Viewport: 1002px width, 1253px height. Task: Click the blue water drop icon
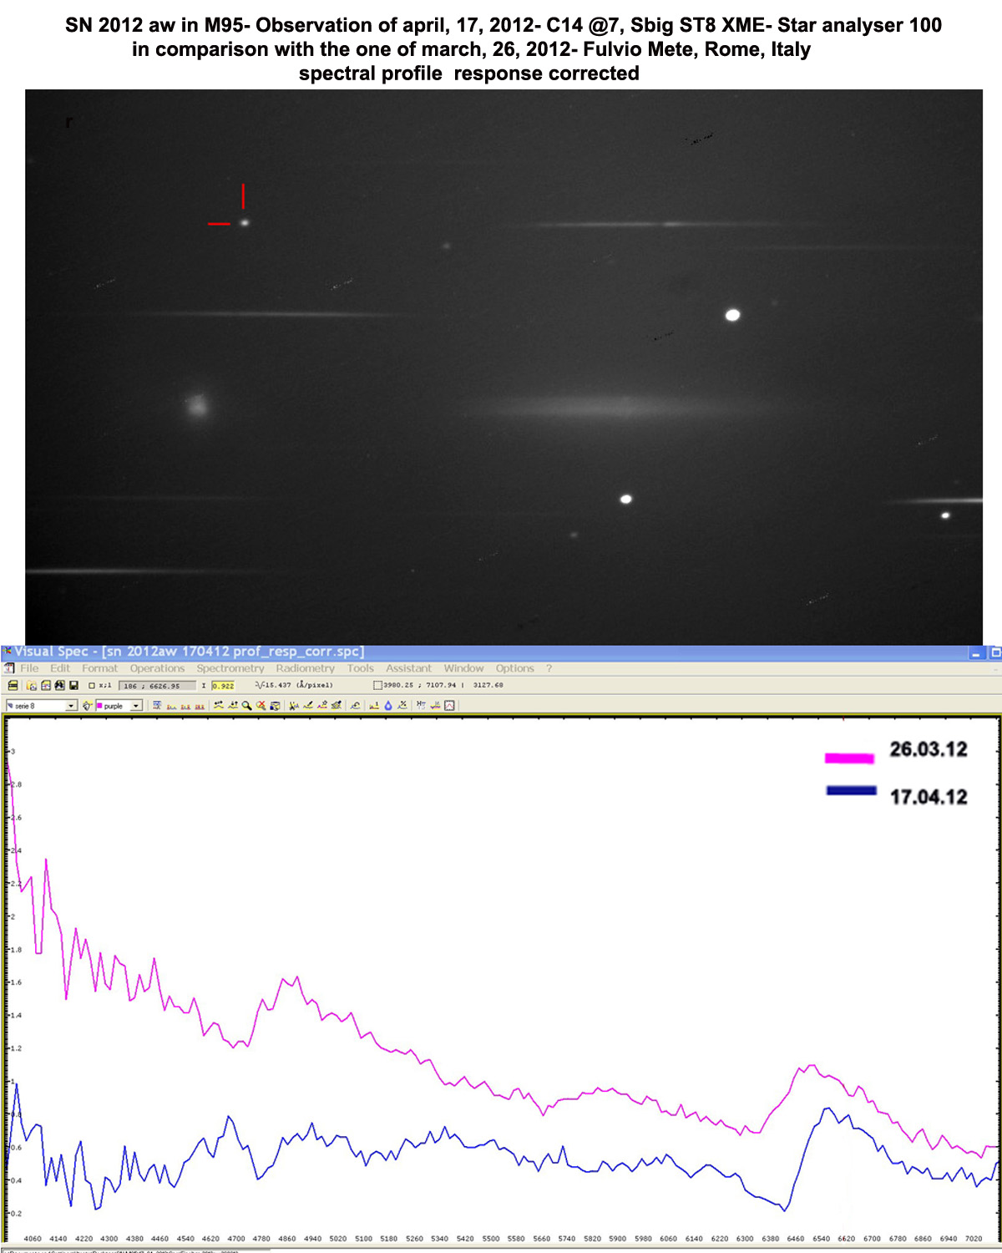[388, 705]
